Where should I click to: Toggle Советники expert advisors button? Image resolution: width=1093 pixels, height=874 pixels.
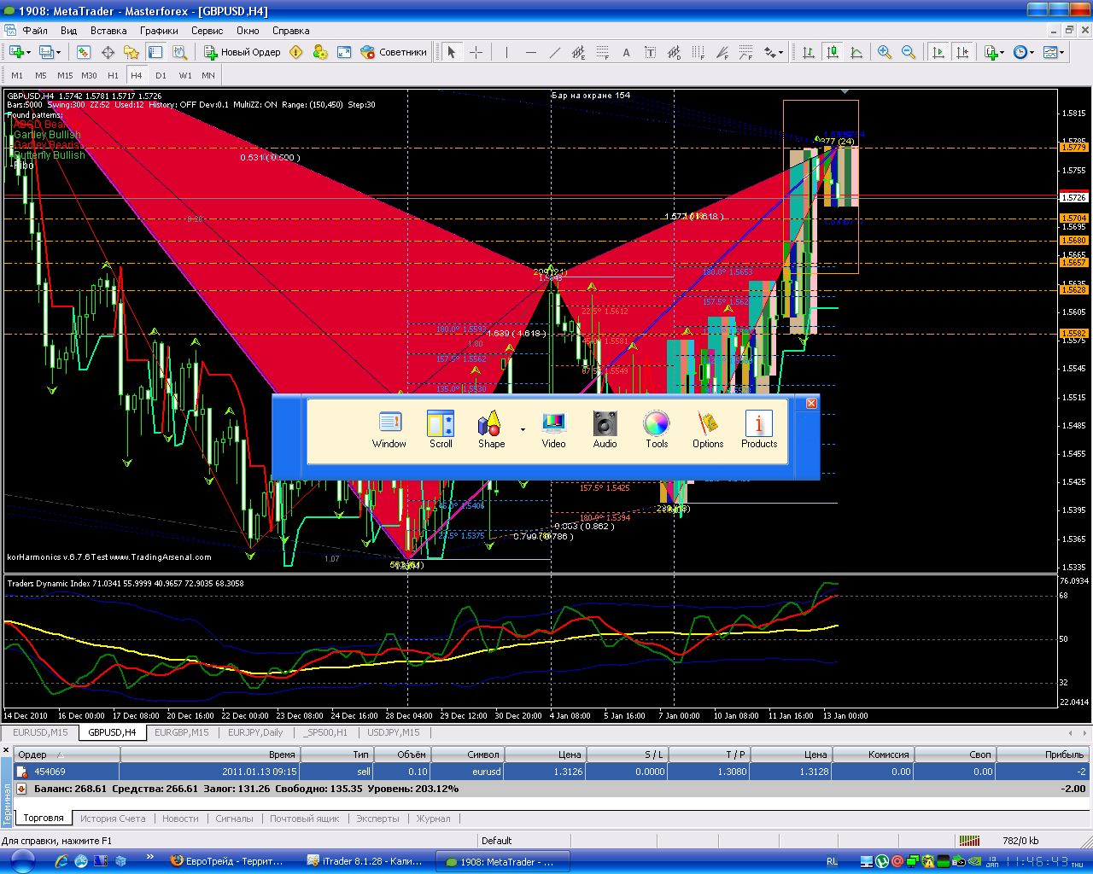coord(394,52)
